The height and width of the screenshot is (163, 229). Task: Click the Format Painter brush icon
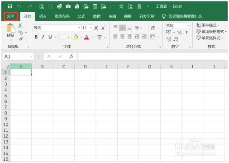click(x=20, y=39)
